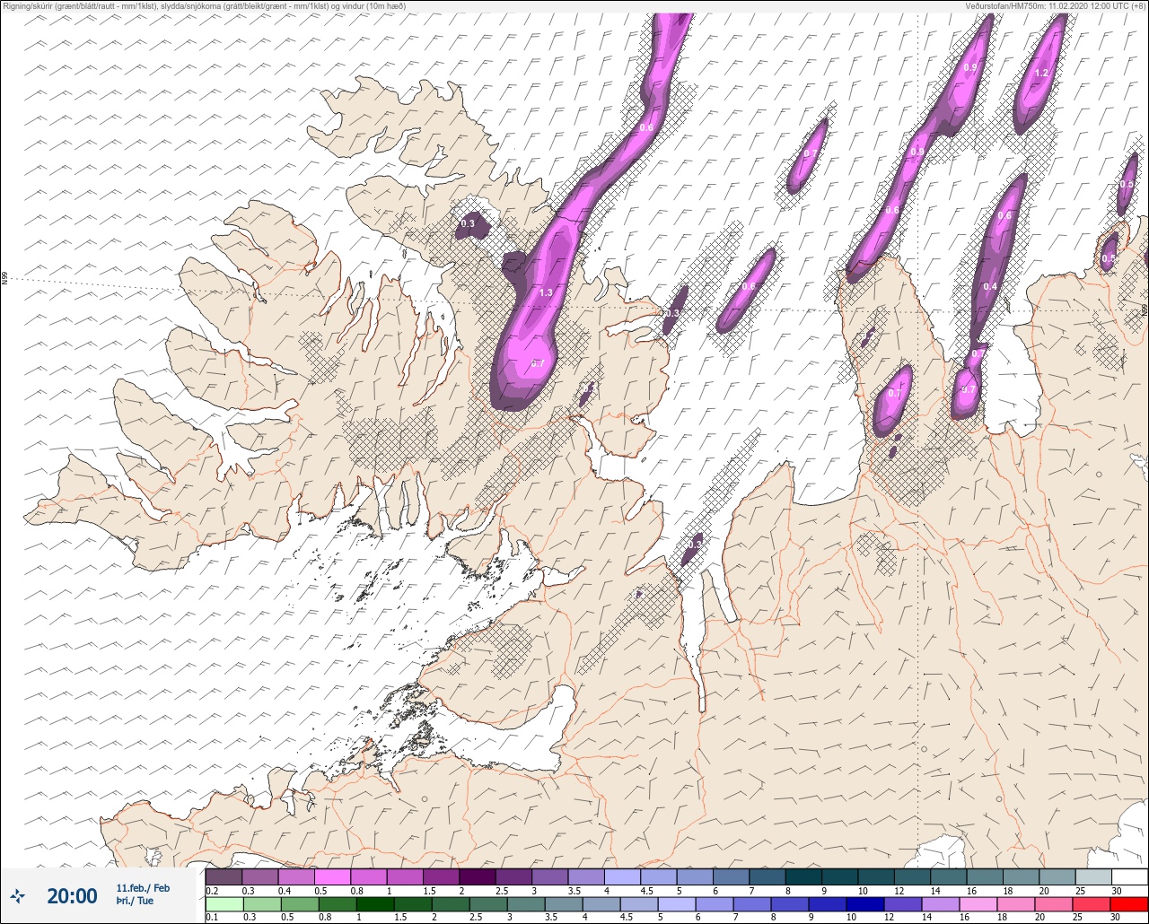Image resolution: width=1149 pixels, height=924 pixels.
Task: Click the bright pink 0.5 swatch in the top legend row
Action: point(332,876)
